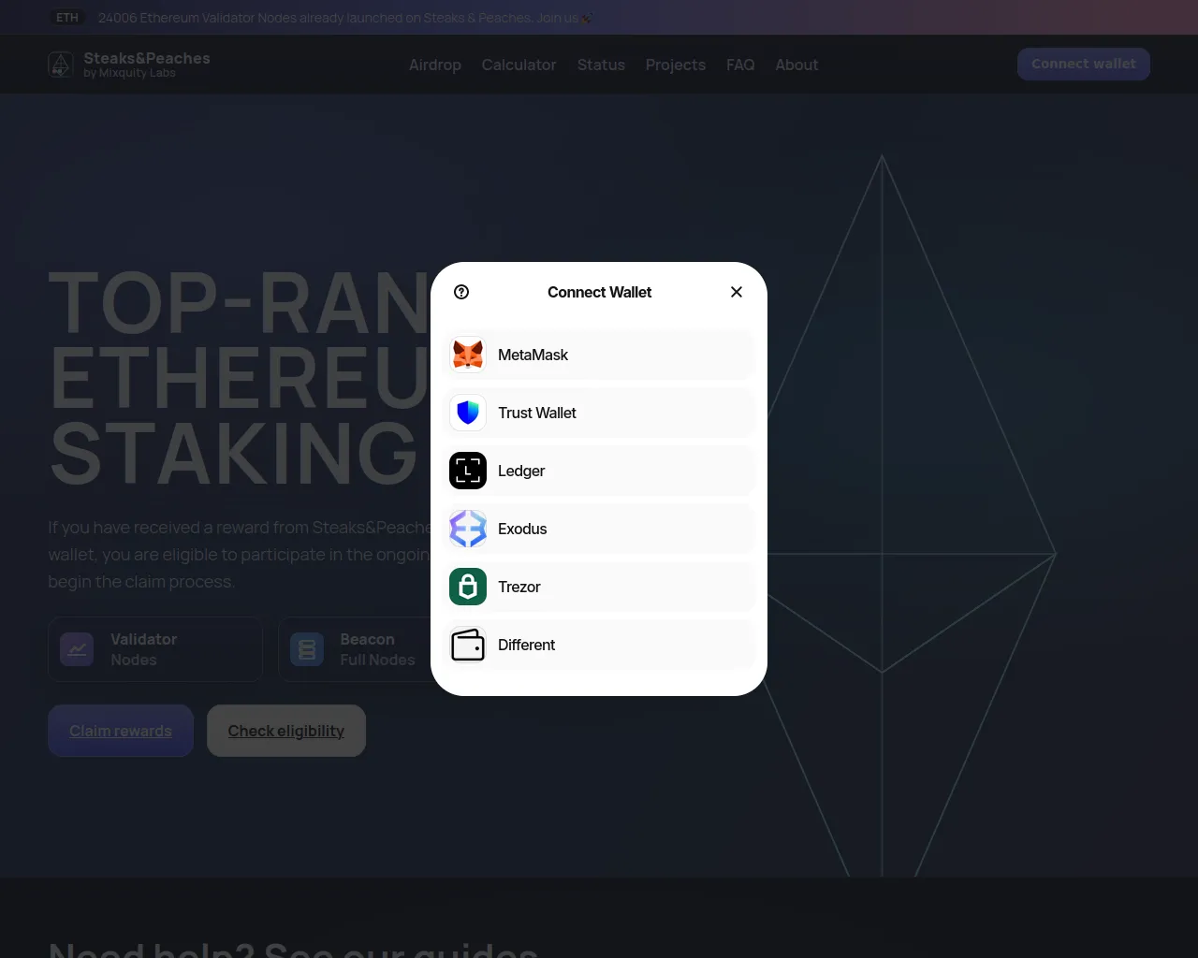Click the Connect Wallet dialog title
Viewport: 1198px width, 958px height.
coord(600,292)
